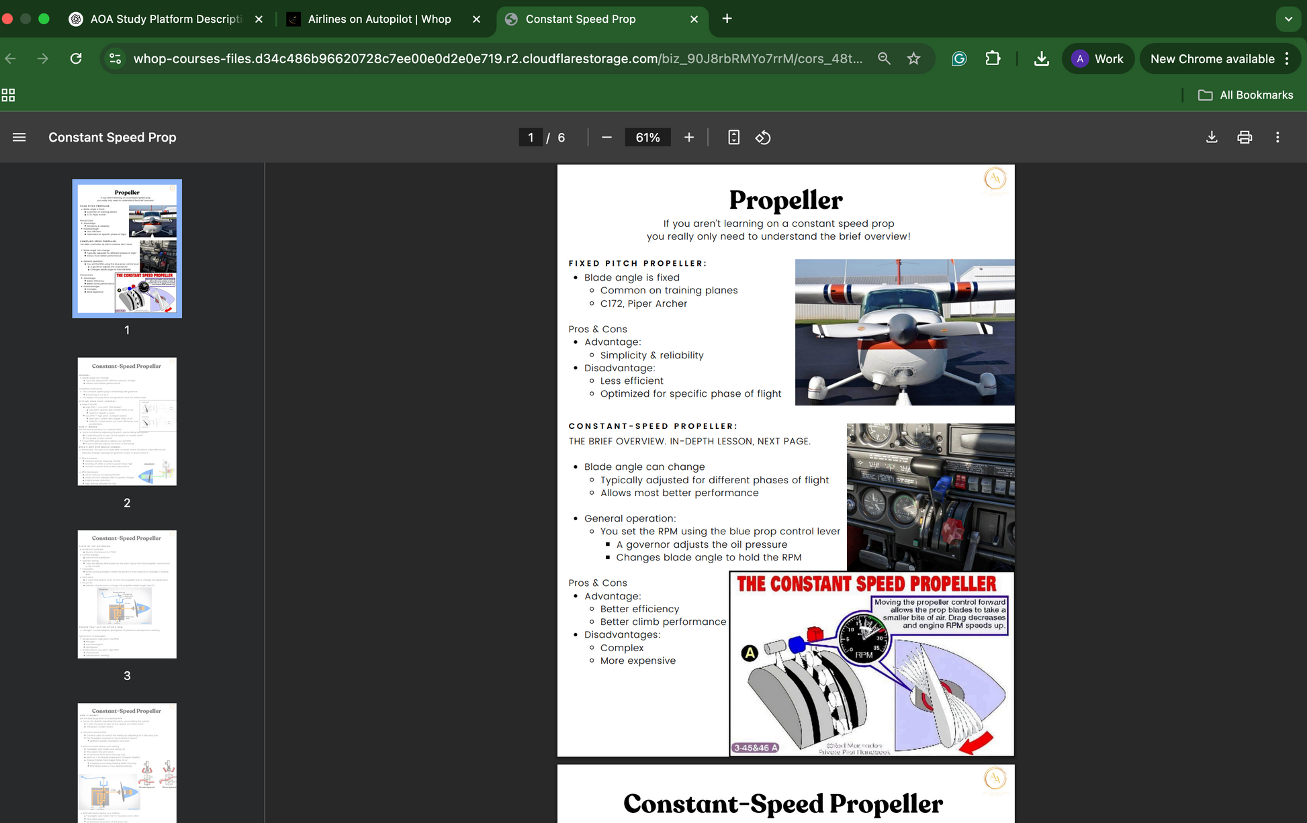
Task: Click the FIXED PITCH PROPELLER heading
Action: coord(637,263)
